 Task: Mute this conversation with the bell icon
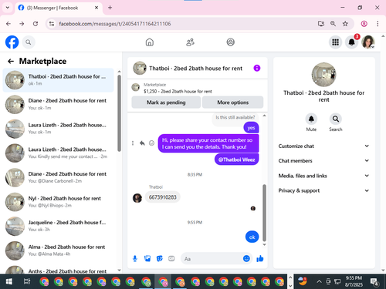tap(311, 119)
